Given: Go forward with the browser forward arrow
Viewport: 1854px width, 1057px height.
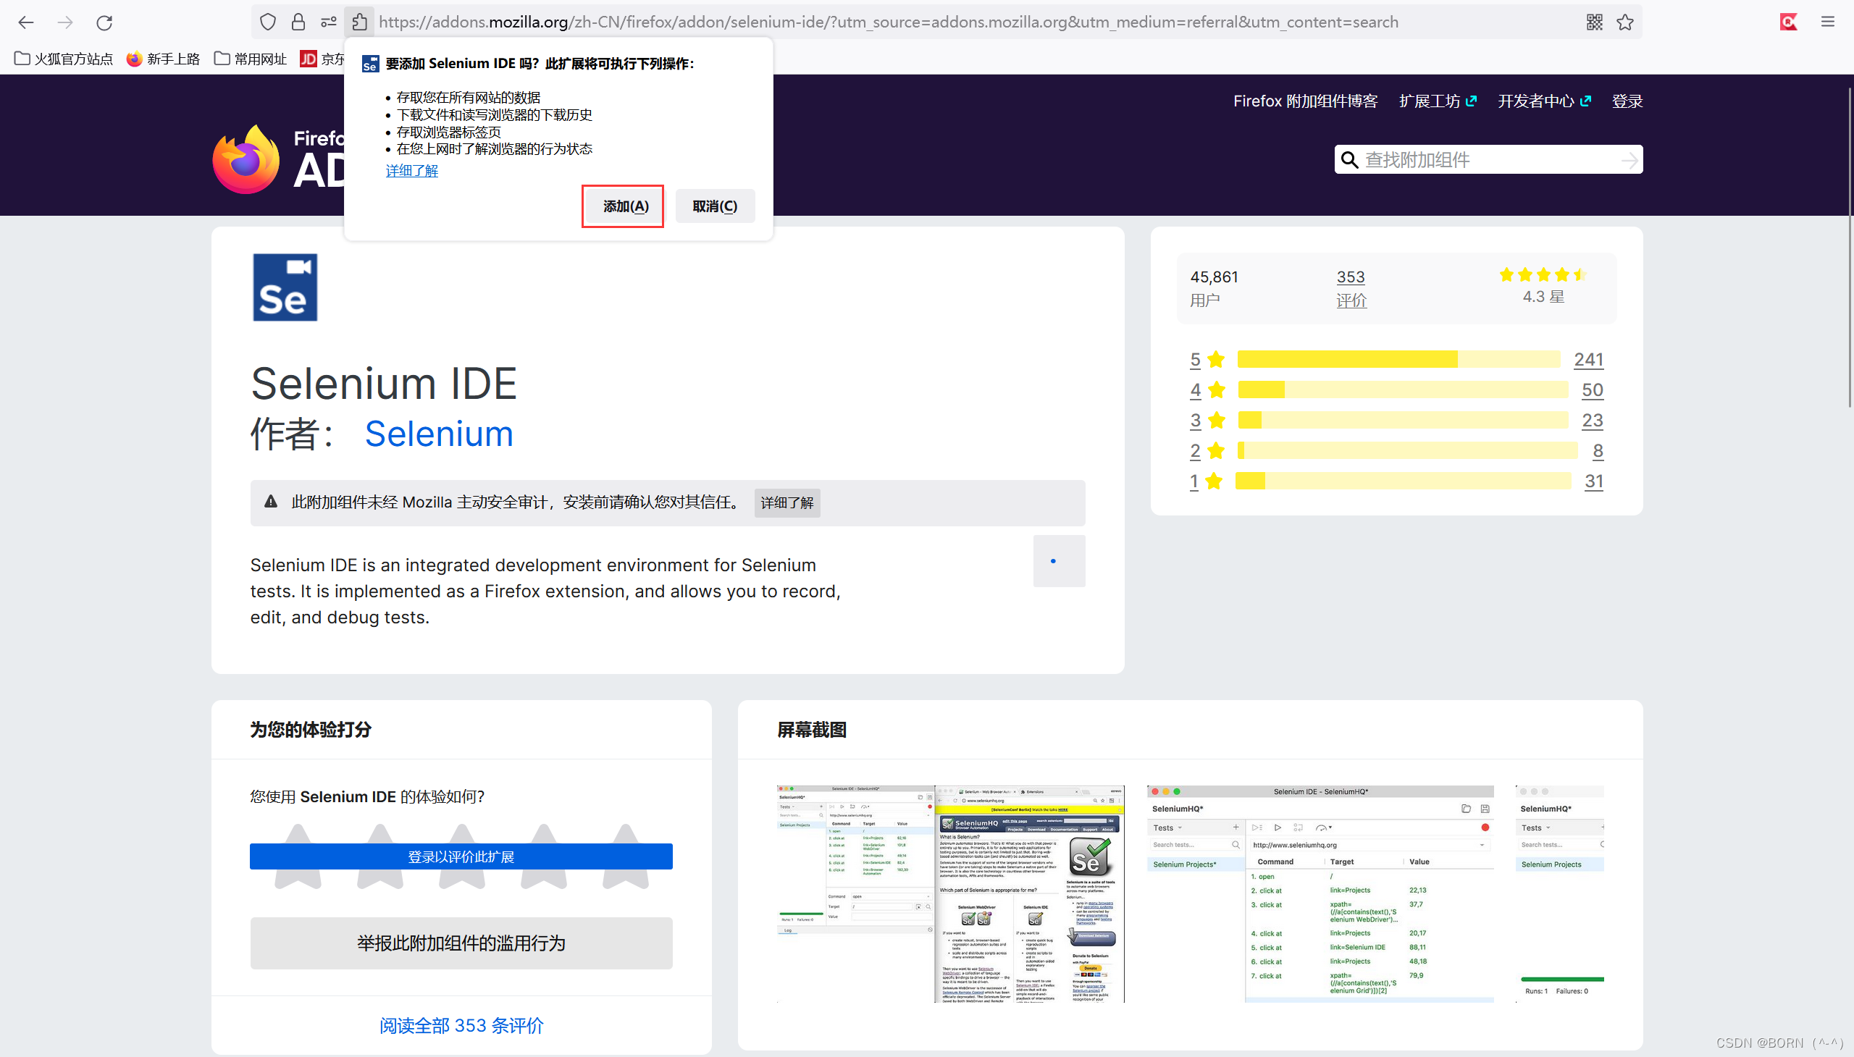Looking at the screenshot, I should pos(65,22).
